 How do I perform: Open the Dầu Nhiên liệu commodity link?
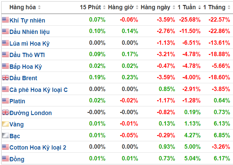click(x=29, y=32)
